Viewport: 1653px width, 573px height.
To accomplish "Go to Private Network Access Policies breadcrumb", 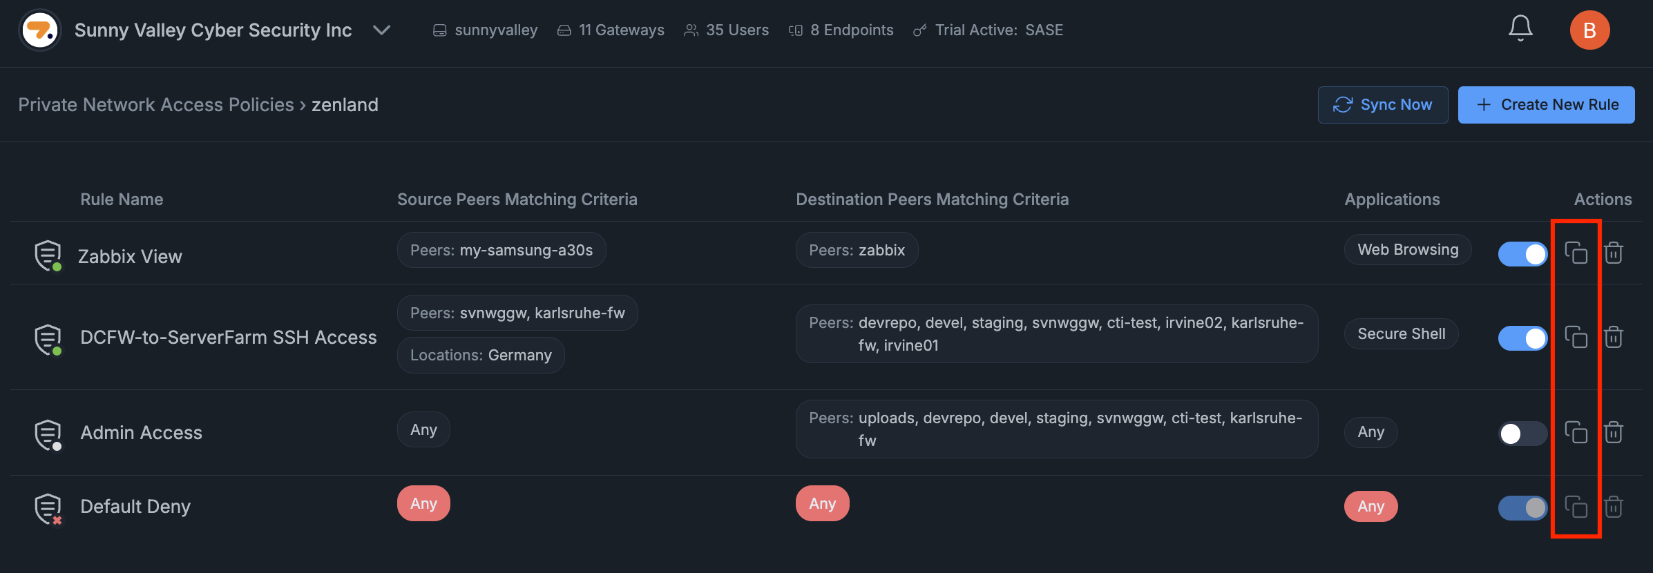I will pos(156,105).
